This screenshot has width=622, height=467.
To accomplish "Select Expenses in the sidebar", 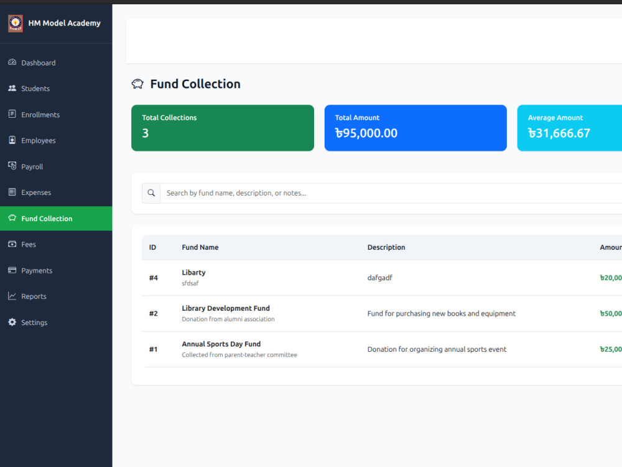I will pos(56,192).
